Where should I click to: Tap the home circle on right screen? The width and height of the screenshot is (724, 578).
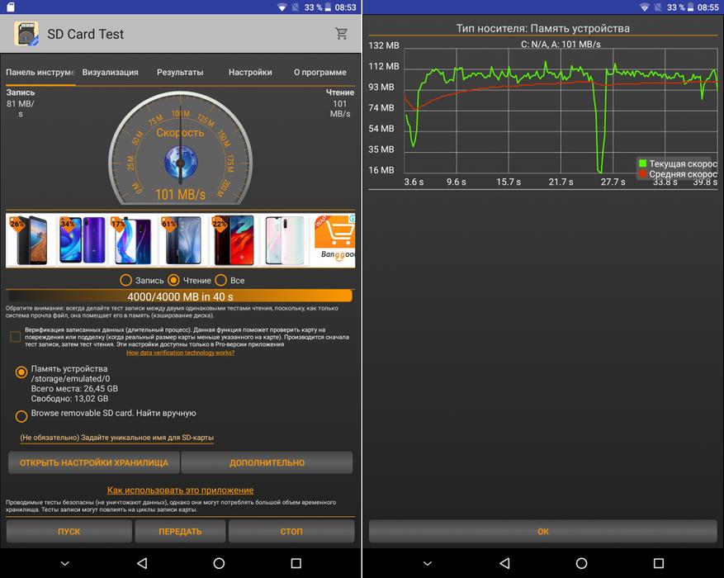581,563
